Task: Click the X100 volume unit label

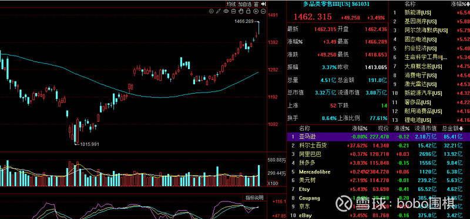Action: 273,183
